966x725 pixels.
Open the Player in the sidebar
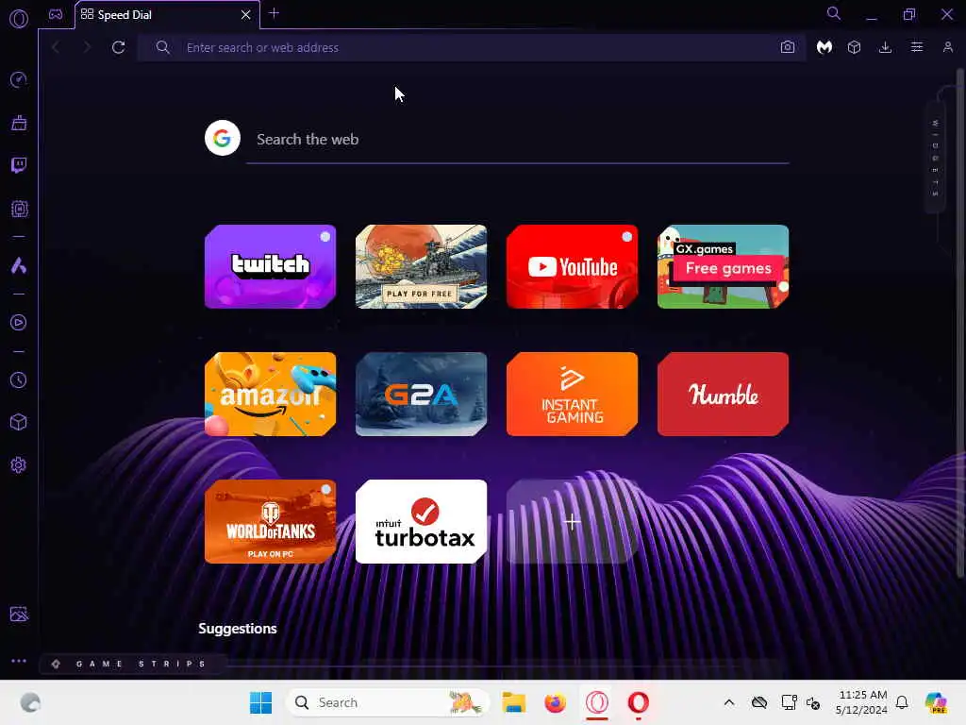point(19,323)
